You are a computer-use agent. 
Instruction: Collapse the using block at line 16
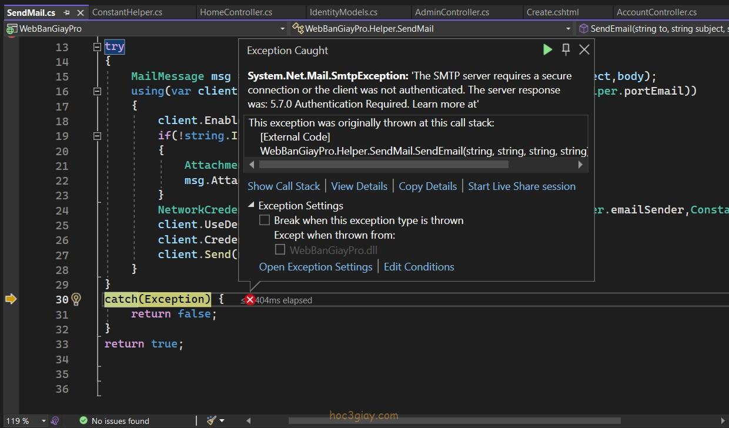point(98,91)
